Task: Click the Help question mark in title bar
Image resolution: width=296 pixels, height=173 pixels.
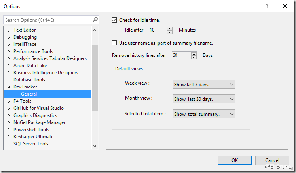Action: coord(267,6)
